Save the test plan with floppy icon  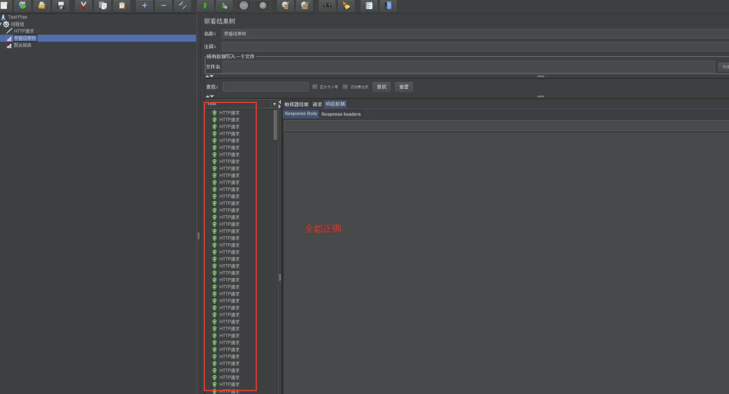61,5
